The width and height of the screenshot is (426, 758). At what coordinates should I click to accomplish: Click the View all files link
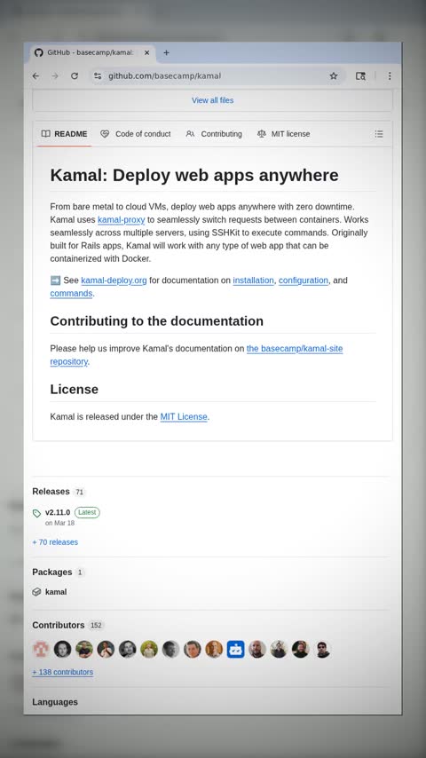tap(213, 100)
